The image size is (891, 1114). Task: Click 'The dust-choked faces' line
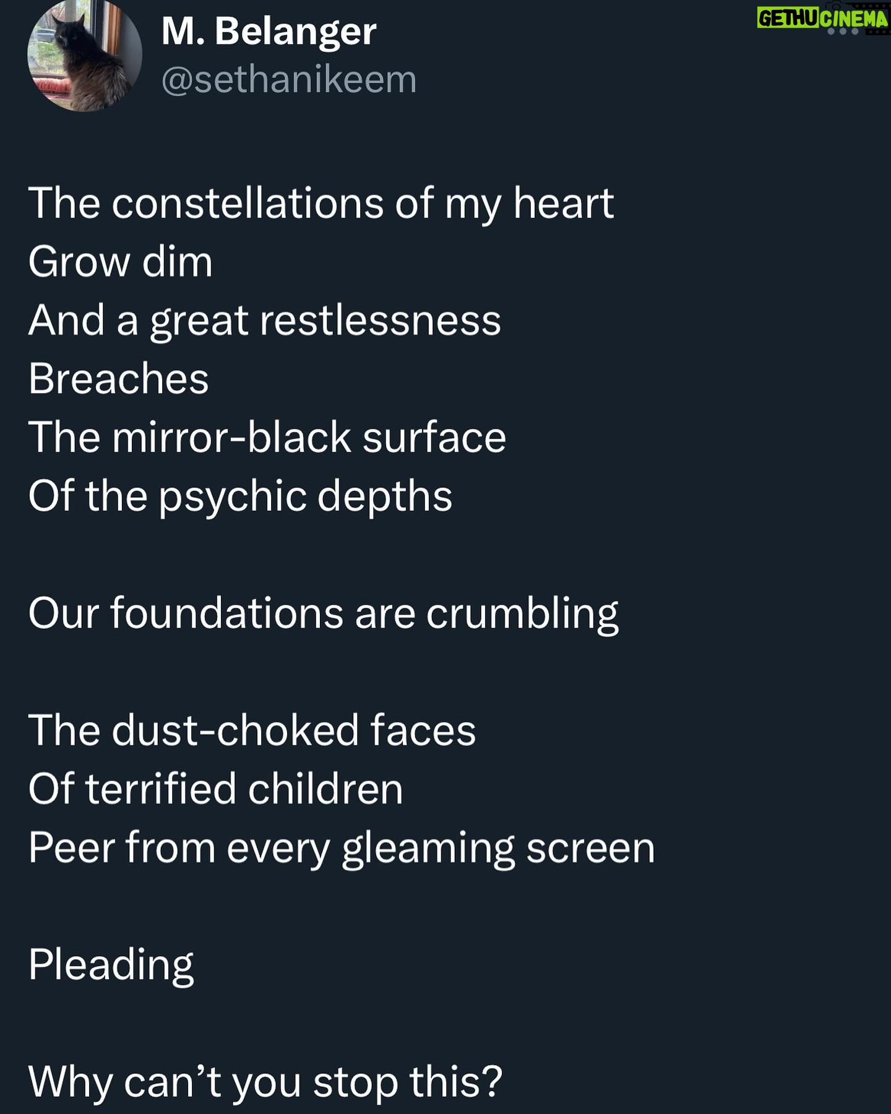(x=252, y=730)
